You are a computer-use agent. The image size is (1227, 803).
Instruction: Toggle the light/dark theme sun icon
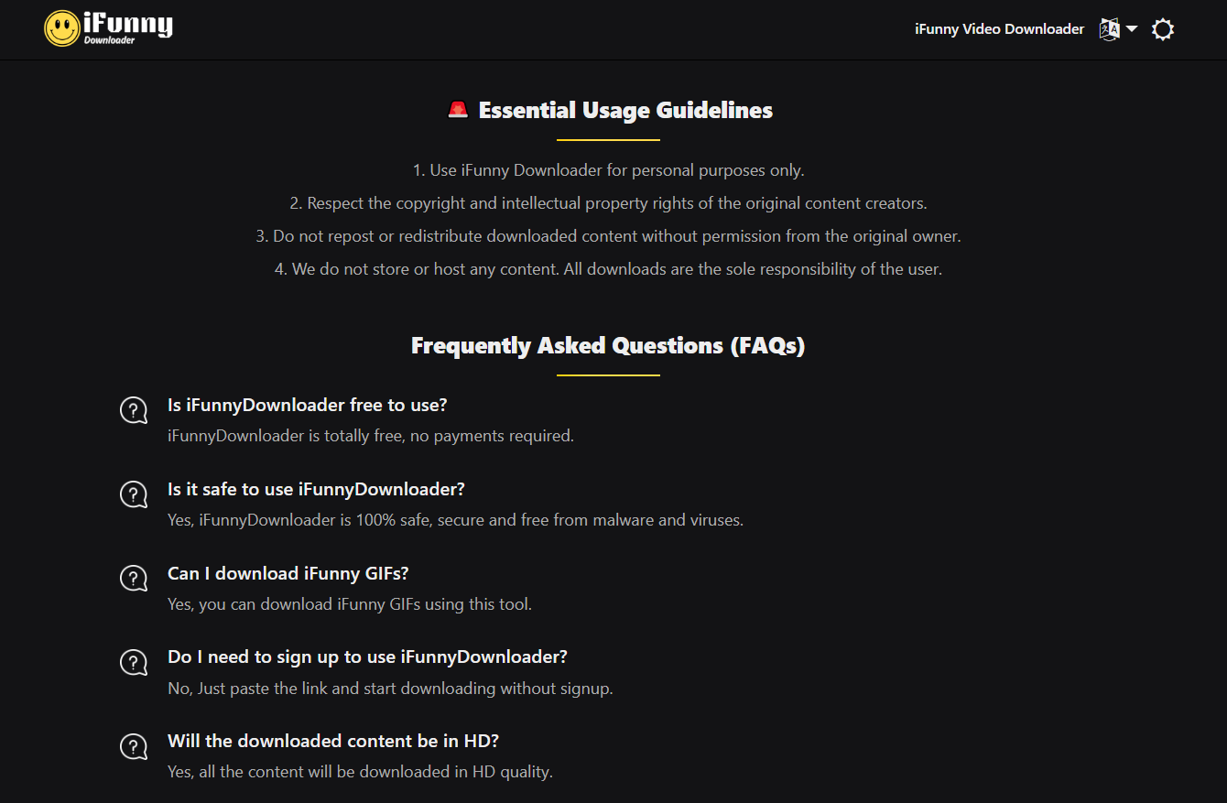(1163, 29)
